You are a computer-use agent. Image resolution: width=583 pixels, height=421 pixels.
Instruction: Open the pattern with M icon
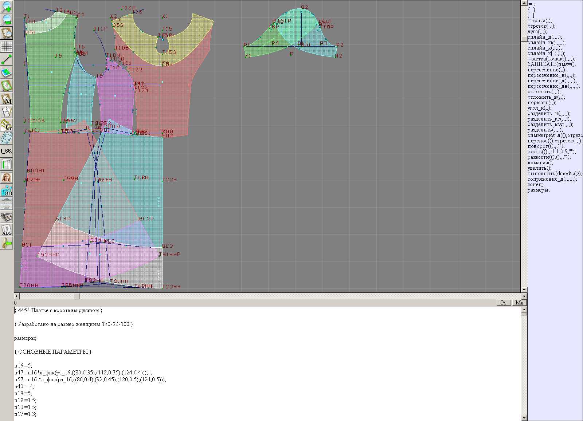pos(7,99)
